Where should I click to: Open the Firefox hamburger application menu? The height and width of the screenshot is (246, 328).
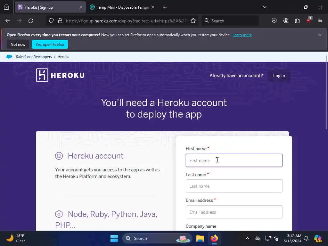(320, 20)
